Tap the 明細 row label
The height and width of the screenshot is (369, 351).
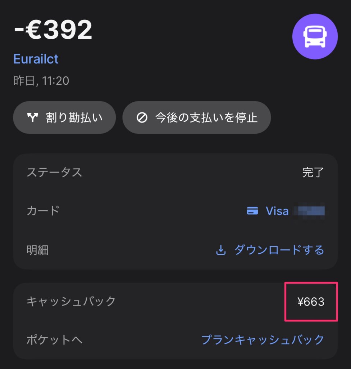point(38,250)
